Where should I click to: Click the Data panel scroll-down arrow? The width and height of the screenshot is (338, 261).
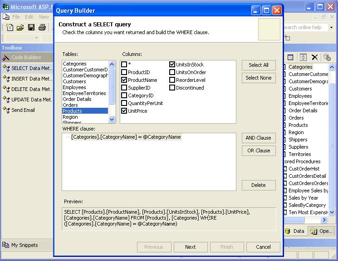tap(332, 212)
